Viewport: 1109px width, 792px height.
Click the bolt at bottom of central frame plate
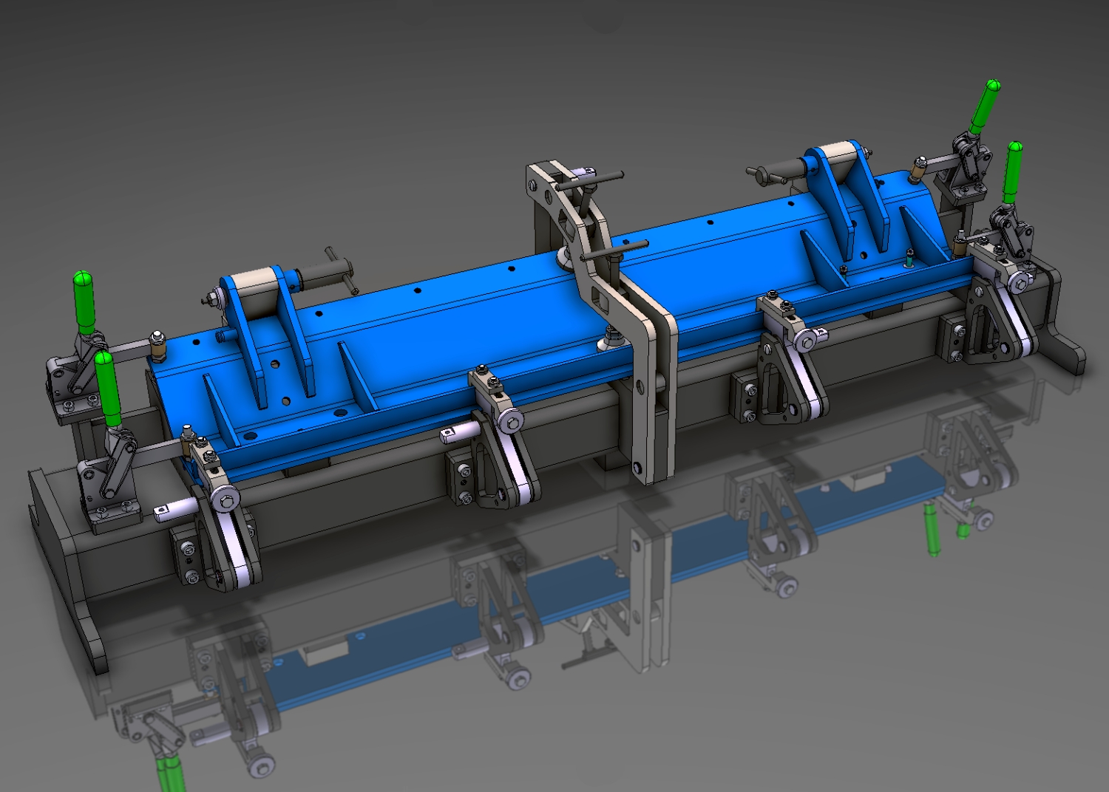(x=638, y=467)
